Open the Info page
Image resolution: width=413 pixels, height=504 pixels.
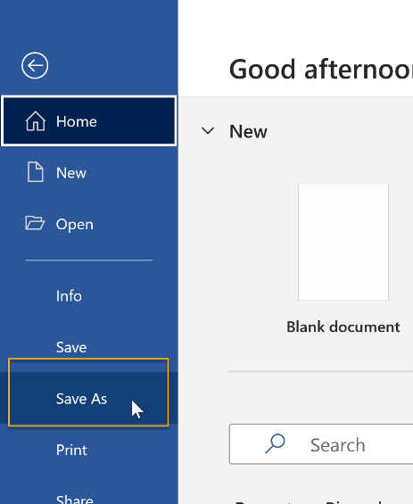point(88,296)
